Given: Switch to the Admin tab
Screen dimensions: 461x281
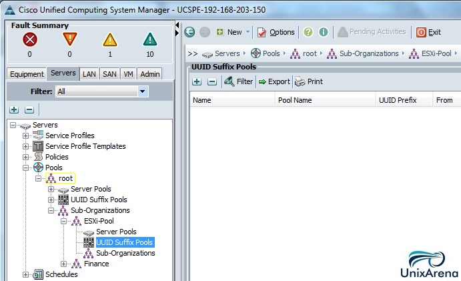Looking at the screenshot, I should tap(150, 74).
